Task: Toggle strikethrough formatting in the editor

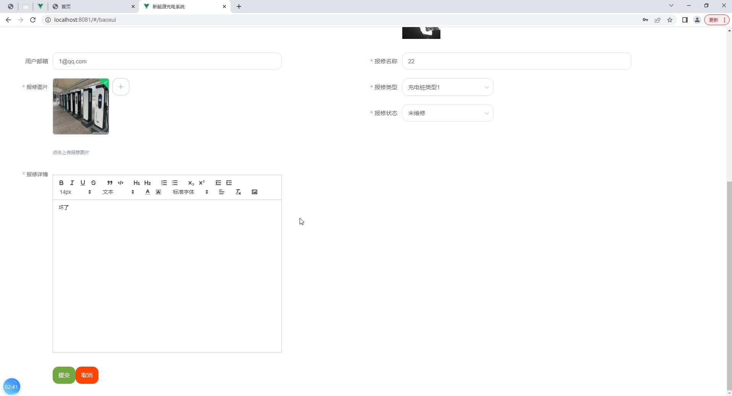Action: [x=94, y=183]
